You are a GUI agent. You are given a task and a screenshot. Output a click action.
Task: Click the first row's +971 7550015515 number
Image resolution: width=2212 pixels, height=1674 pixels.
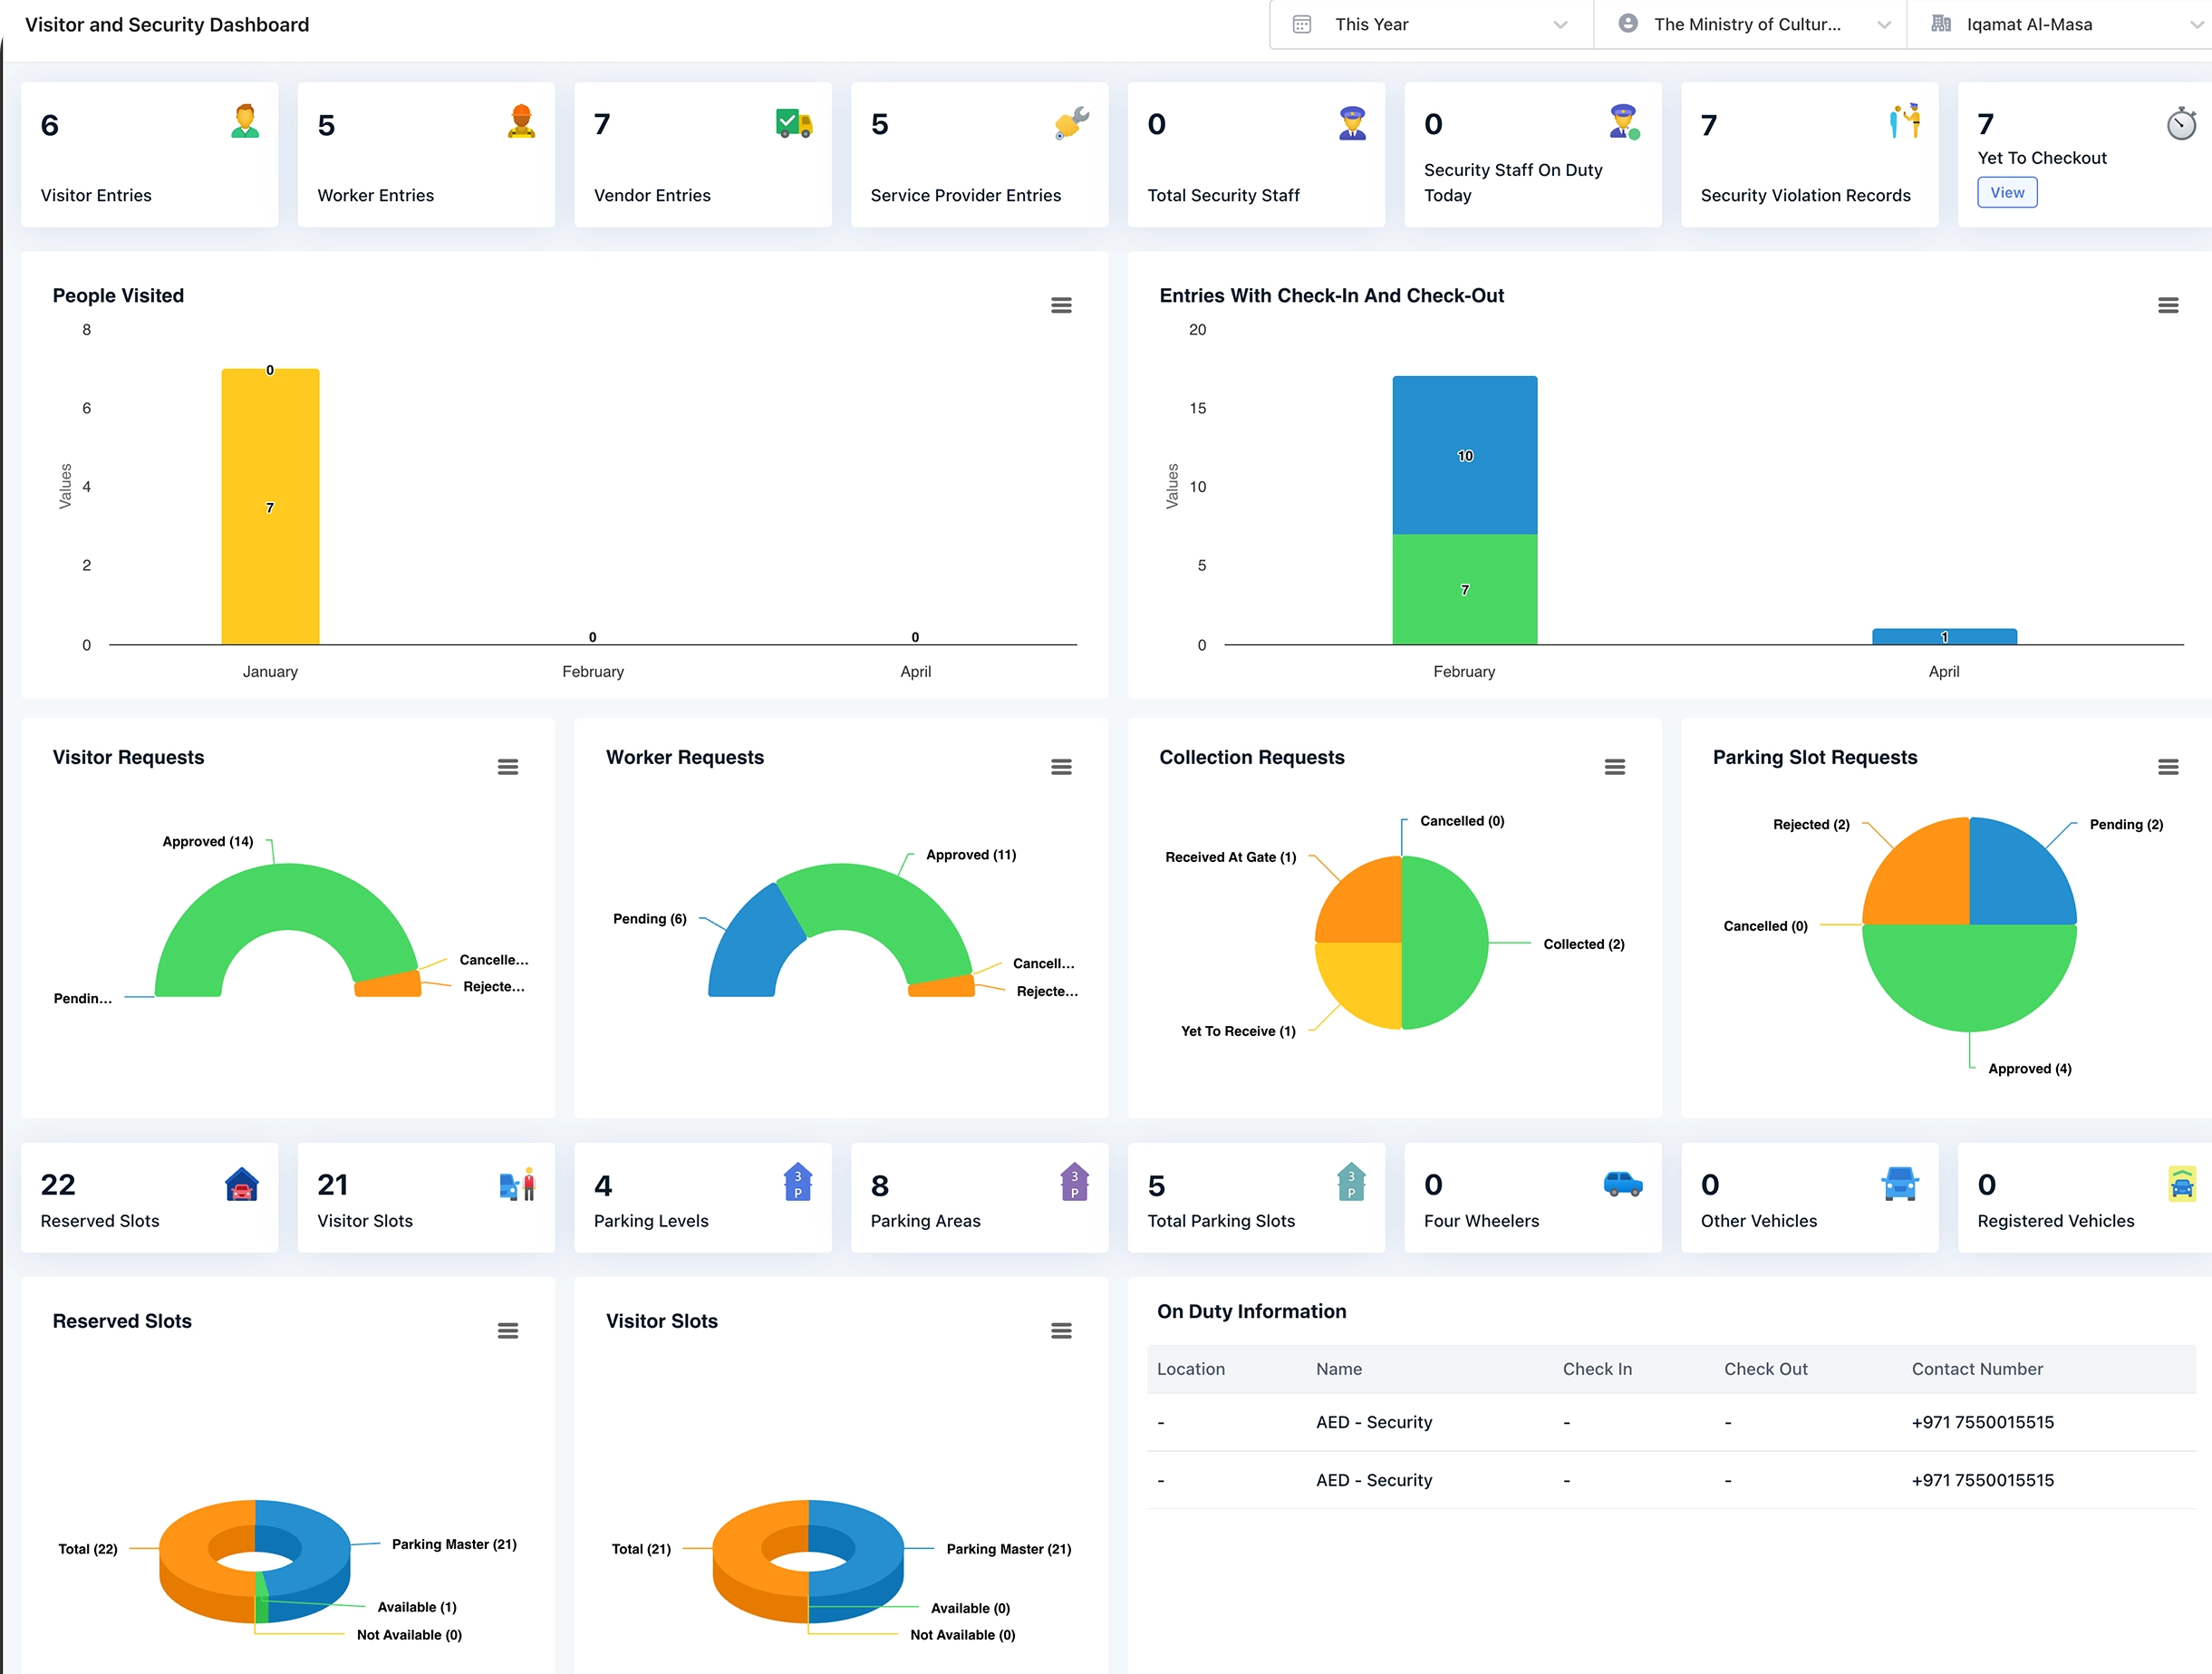pyautogui.click(x=1982, y=1422)
